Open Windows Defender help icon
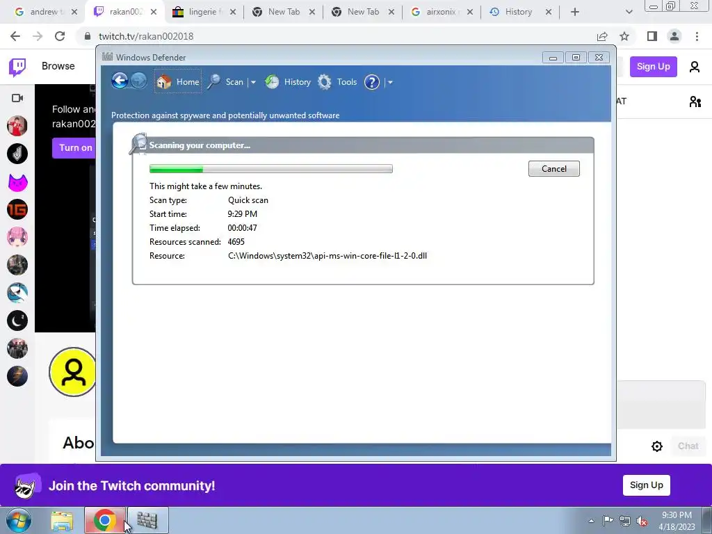This screenshot has width=712, height=534. (372, 82)
